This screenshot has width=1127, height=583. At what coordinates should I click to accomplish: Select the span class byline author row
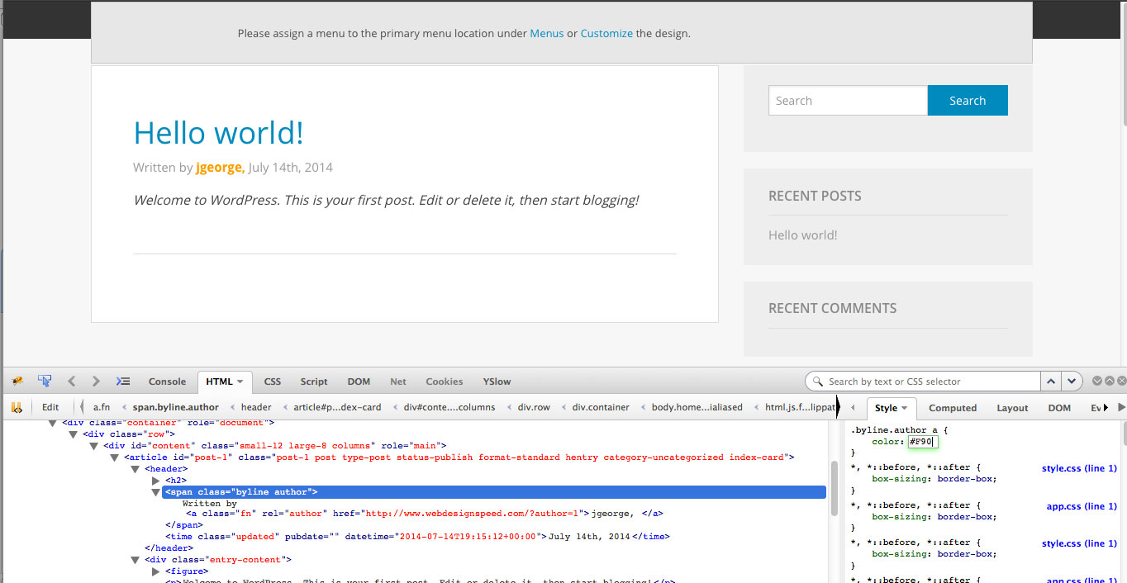coord(494,492)
